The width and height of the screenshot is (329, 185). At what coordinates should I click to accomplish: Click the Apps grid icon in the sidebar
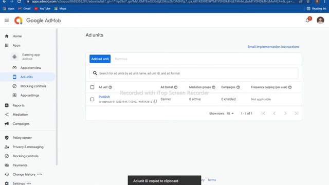click(7, 45)
